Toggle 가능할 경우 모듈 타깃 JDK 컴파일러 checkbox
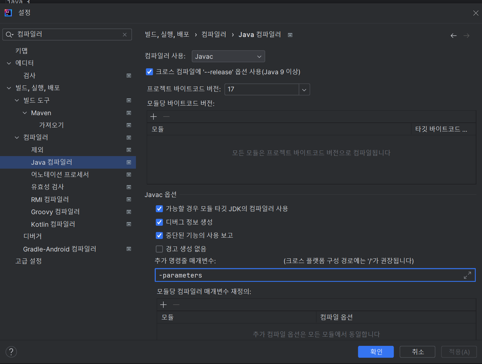The image size is (482, 364). (159, 209)
